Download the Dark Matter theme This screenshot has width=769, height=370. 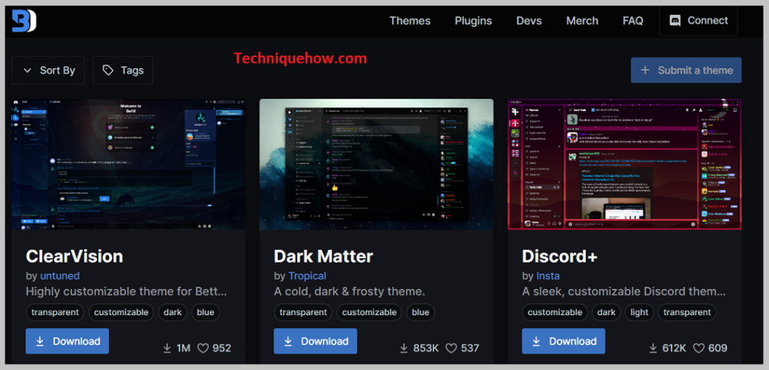pyautogui.click(x=315, y=341)
